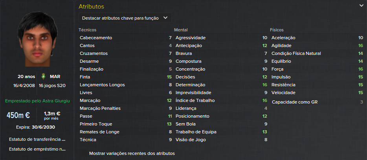Collapse the Atributos panel chevron
This screenshot has width=367, height=160.
tap(361, 6)
